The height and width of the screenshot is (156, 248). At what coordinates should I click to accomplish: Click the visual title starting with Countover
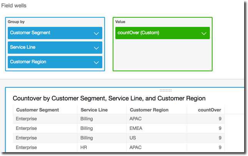[109, 99]
